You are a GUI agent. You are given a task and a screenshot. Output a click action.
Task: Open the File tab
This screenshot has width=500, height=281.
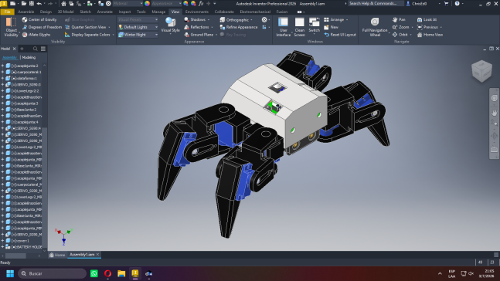pos(7,12)
